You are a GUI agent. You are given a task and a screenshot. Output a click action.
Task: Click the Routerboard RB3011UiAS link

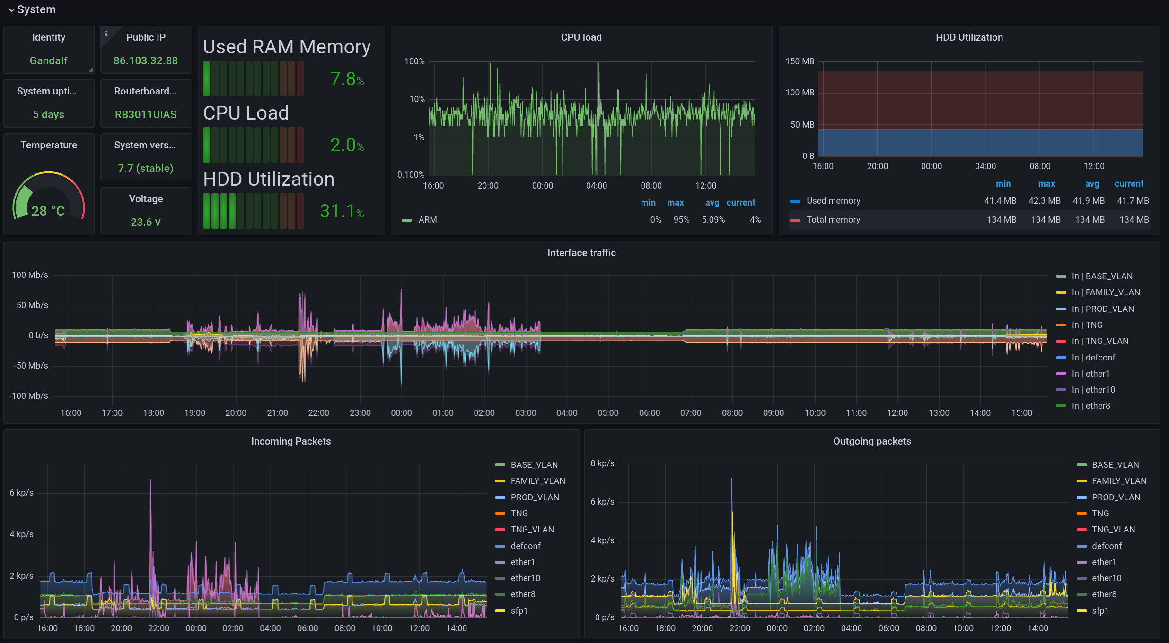click(145, 113)
